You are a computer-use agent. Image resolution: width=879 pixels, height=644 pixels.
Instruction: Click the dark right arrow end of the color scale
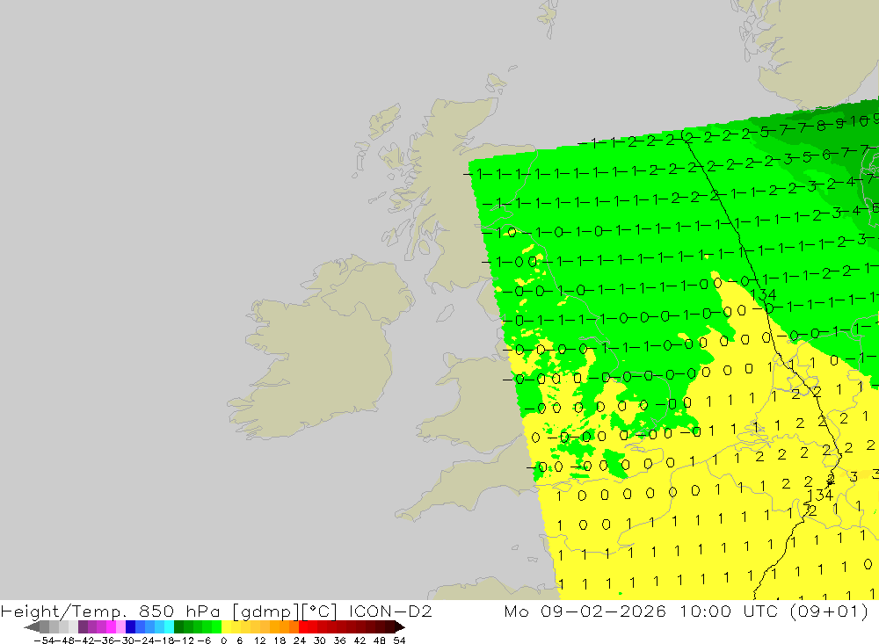(x=400, y=626)
